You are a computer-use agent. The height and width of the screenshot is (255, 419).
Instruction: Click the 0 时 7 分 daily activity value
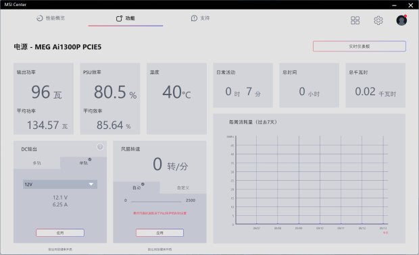(243, 92)
